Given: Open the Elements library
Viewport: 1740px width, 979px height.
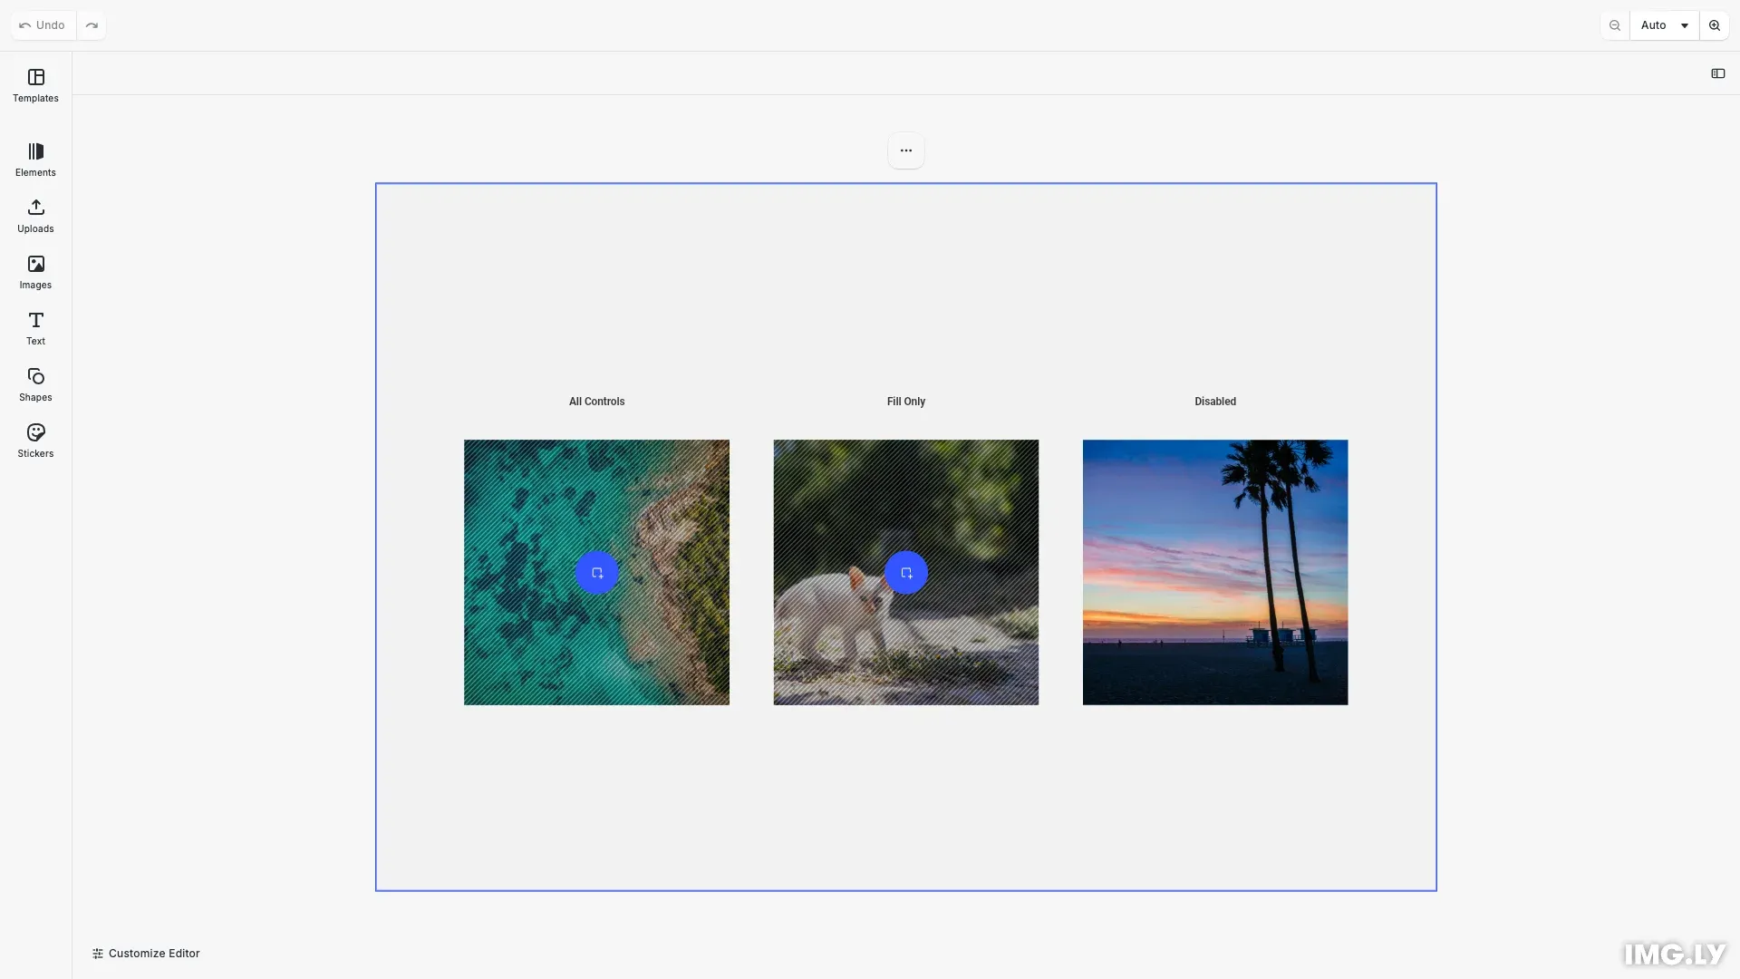Looking at the screenshot, I should 35,160.
